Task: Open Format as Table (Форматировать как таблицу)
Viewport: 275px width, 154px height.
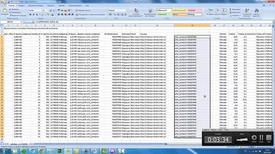Action: [150, 12]
